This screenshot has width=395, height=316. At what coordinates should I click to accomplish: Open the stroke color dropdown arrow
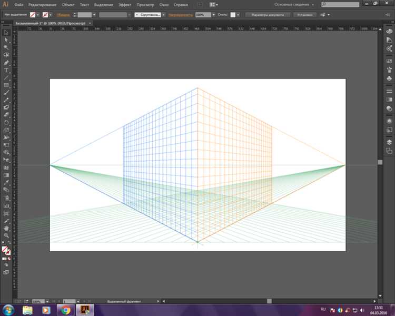[51, 15]
